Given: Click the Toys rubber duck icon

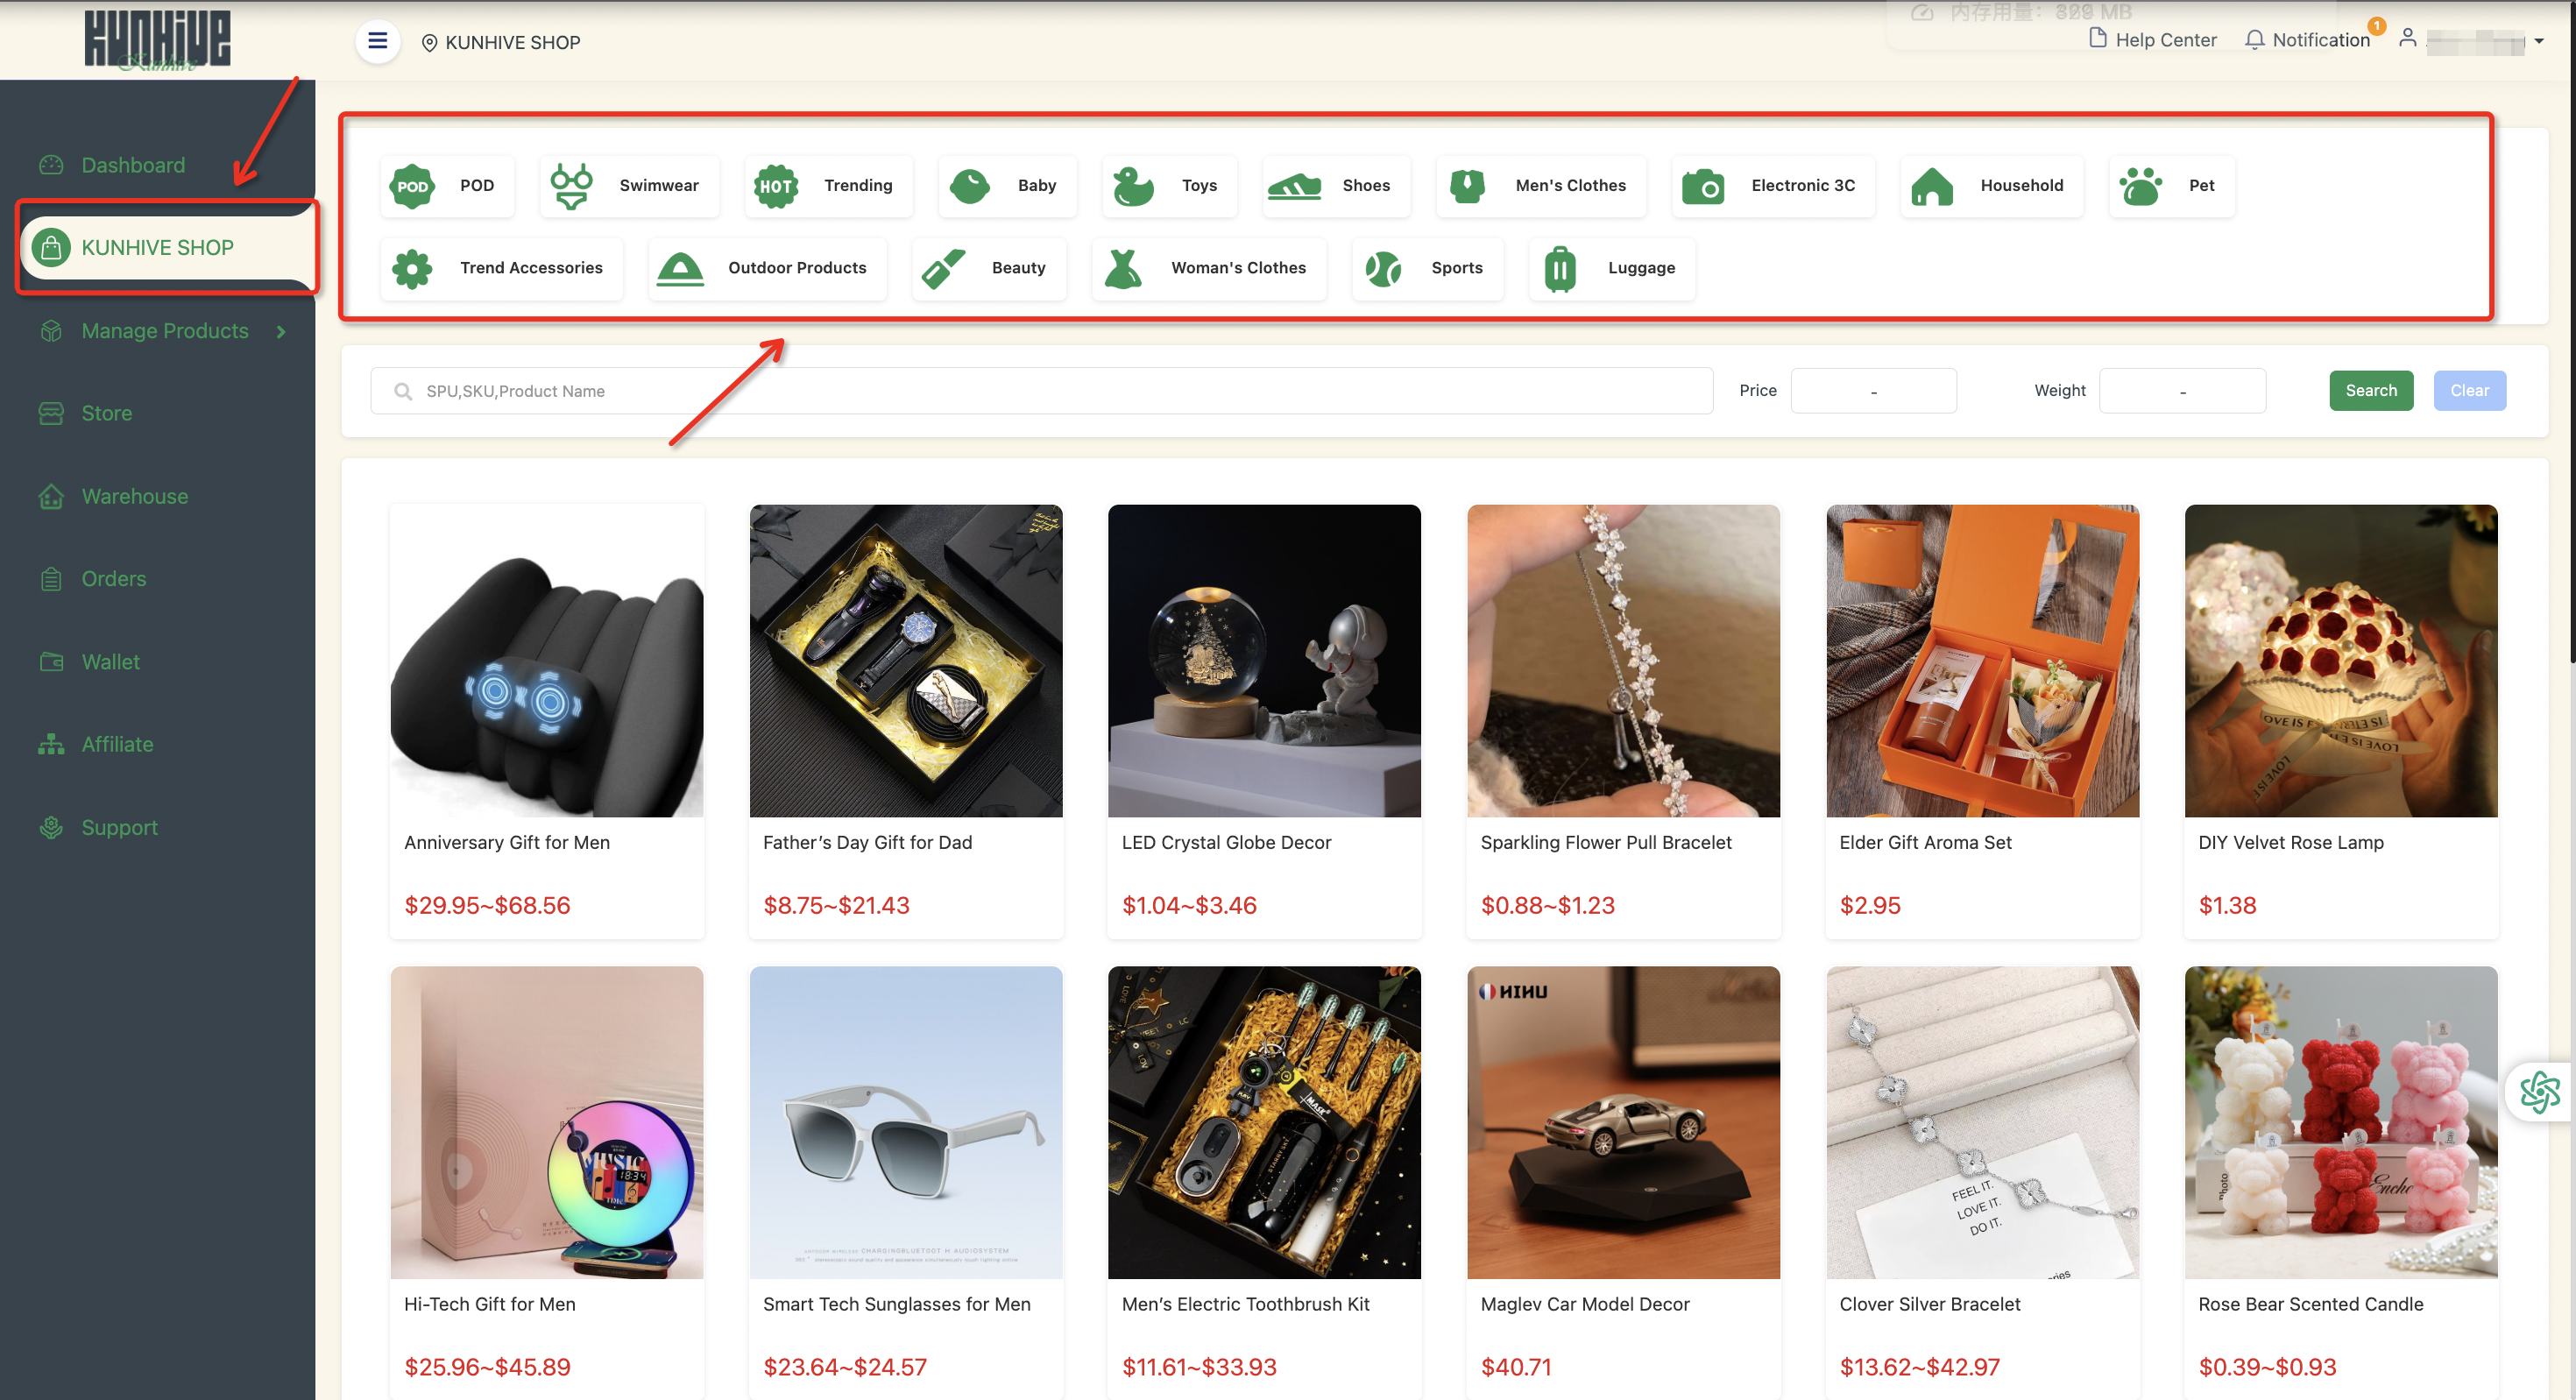Looking at the screenshot, I should pyautogui.click(x=1133, y=186).
